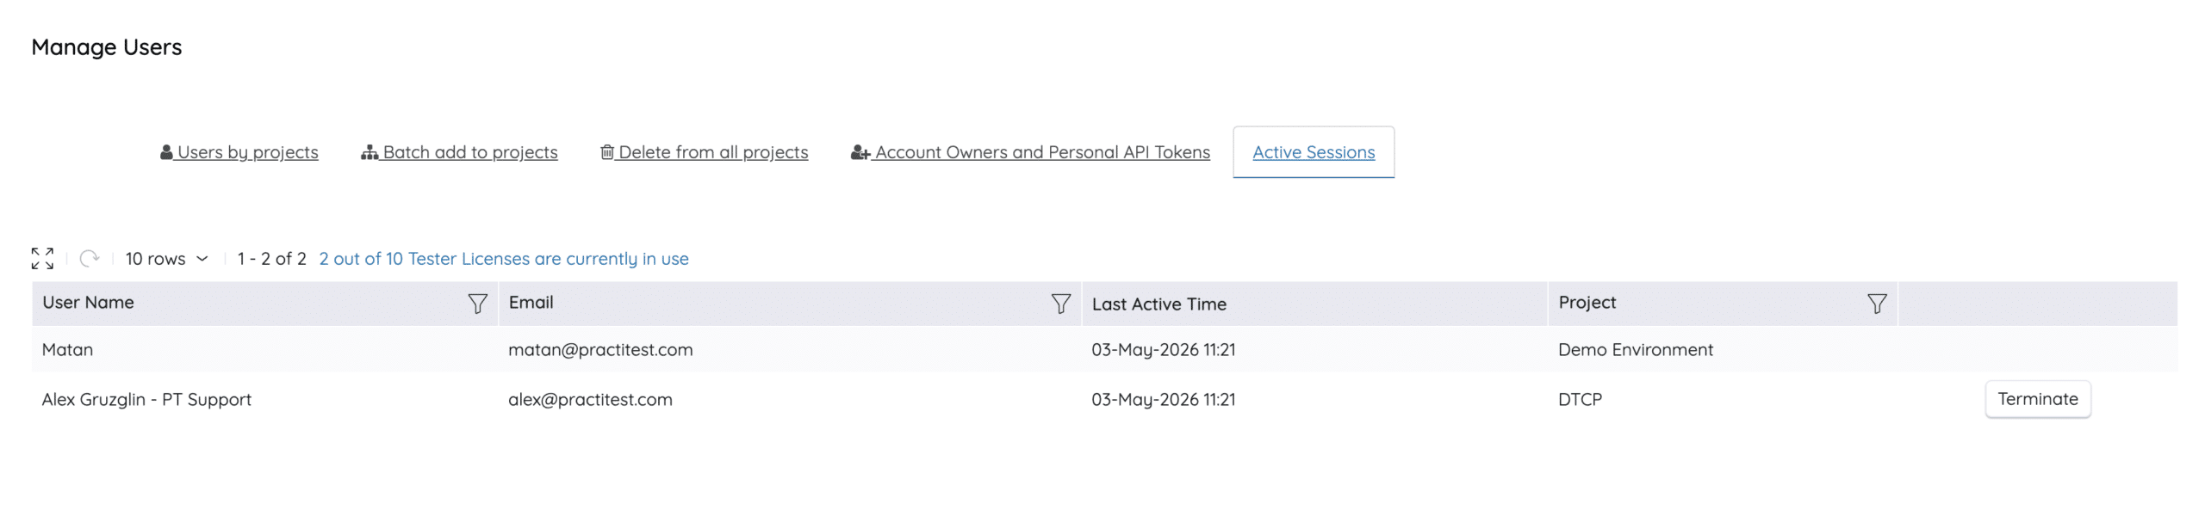The height and width of the screenshot is (522, 2205).
Task: Click the matan@practitest.com email cell
Action: pyautogui.click(x=600, y=350)
